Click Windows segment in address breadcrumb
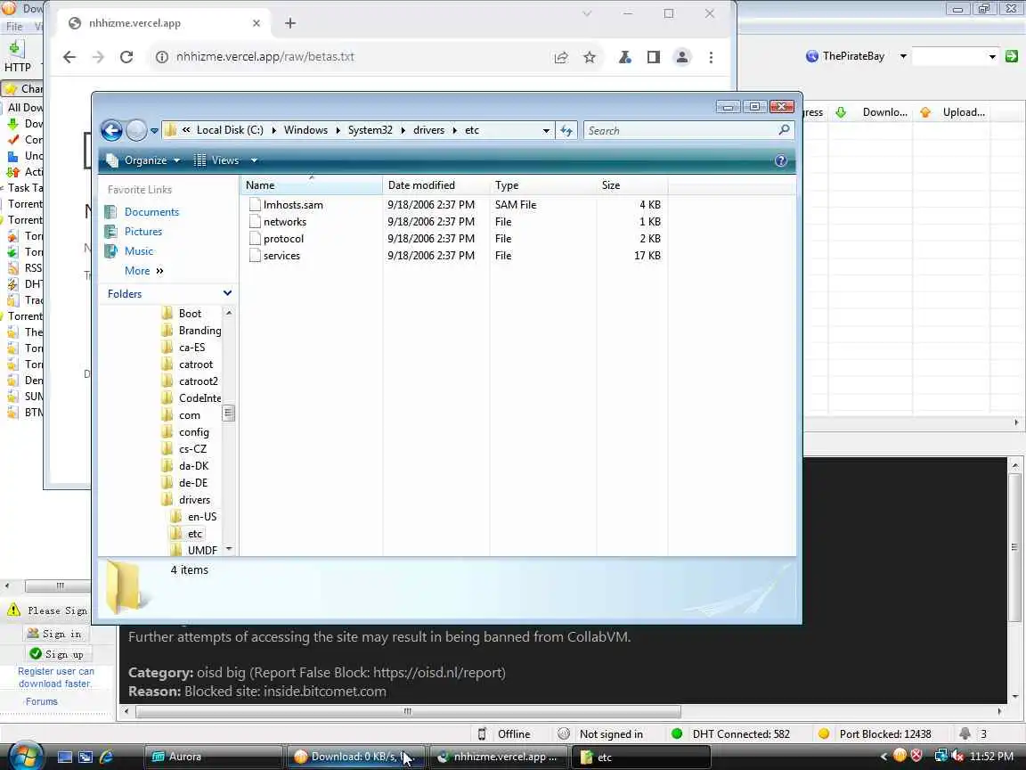 coord(305,130)
